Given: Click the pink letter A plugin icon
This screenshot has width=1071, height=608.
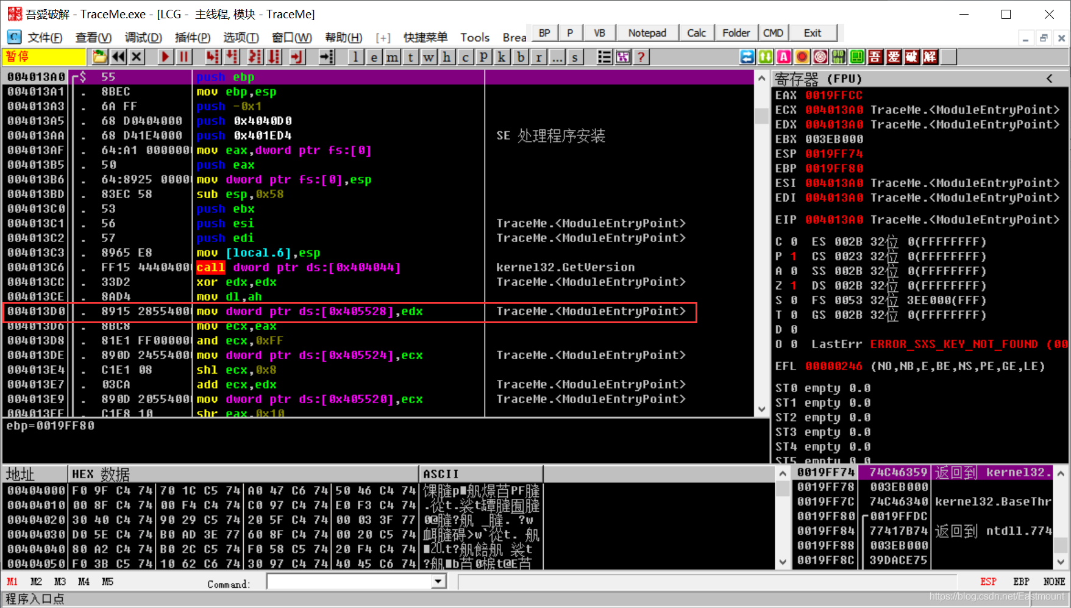Looking at the screenshot, I should point(784,57).
